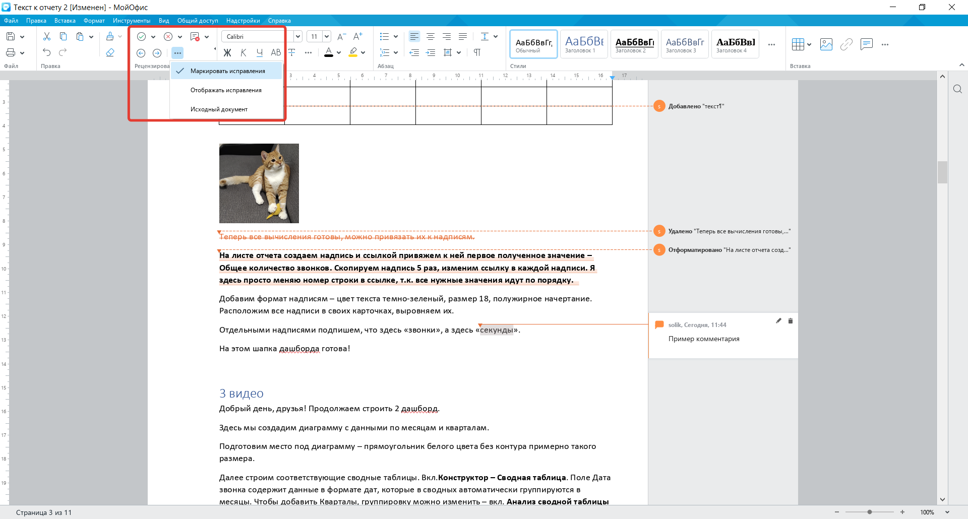Expand the Save button dropdown arrow

(22, 36)
